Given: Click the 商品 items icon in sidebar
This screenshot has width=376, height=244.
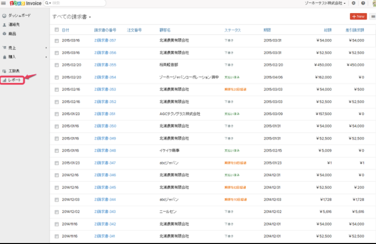Looking at the screenshot, I should pos(4,34).
